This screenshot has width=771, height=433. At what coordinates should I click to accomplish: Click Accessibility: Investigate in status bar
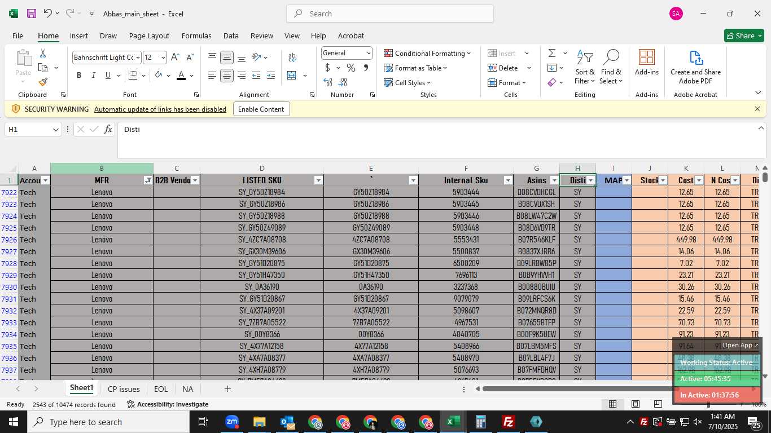pos(168,404)
